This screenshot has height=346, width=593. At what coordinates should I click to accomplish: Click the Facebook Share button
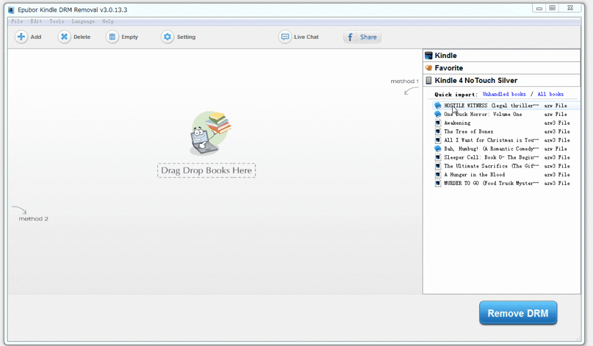(362, 37)
